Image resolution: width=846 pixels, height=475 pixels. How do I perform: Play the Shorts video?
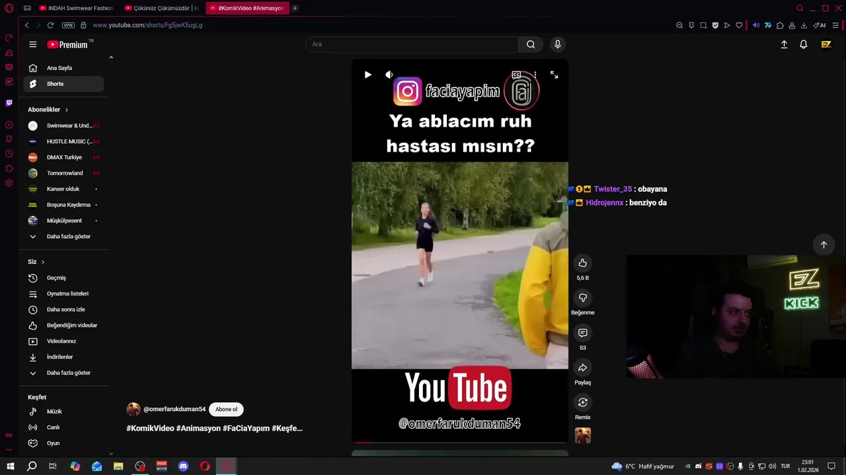point(367,75)
